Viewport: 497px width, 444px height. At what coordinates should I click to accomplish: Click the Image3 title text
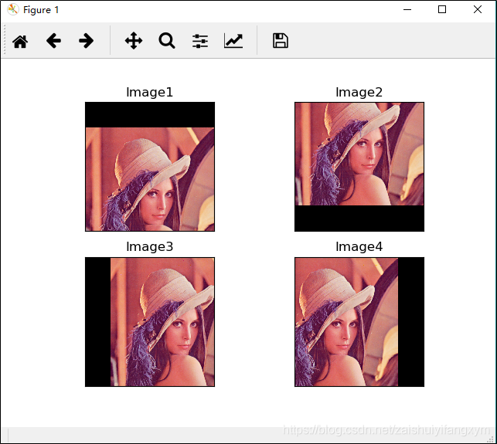click(x=150, y=246)
